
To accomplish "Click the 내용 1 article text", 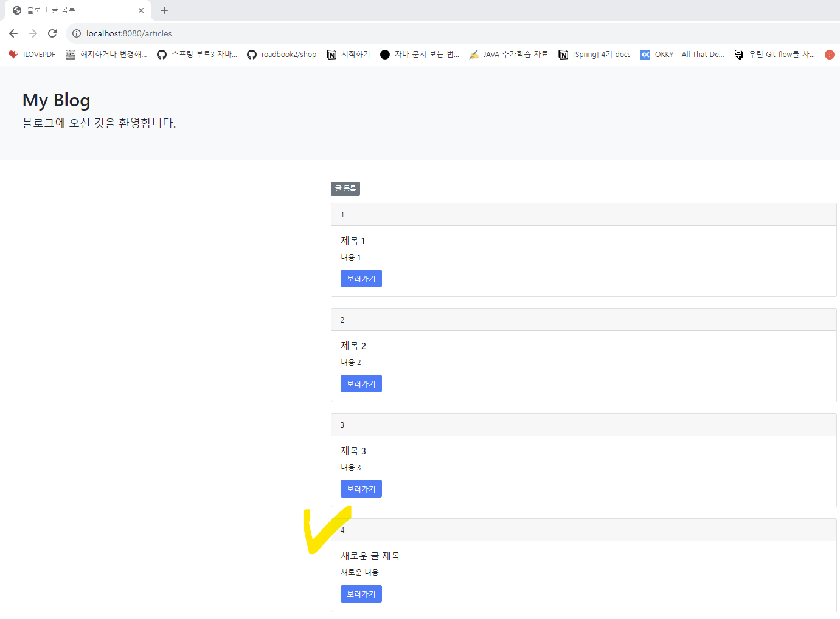I will (351, 258).
